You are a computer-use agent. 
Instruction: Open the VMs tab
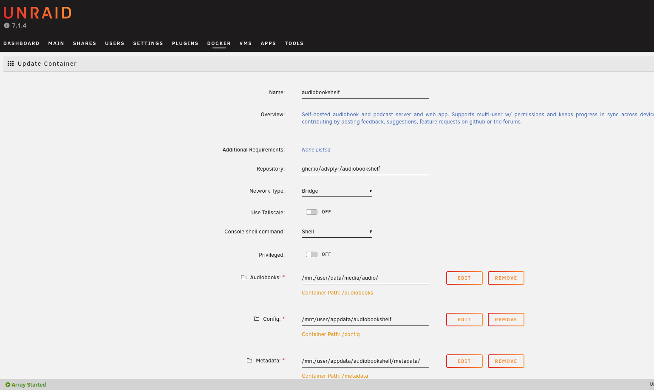(x=246, y=43)
